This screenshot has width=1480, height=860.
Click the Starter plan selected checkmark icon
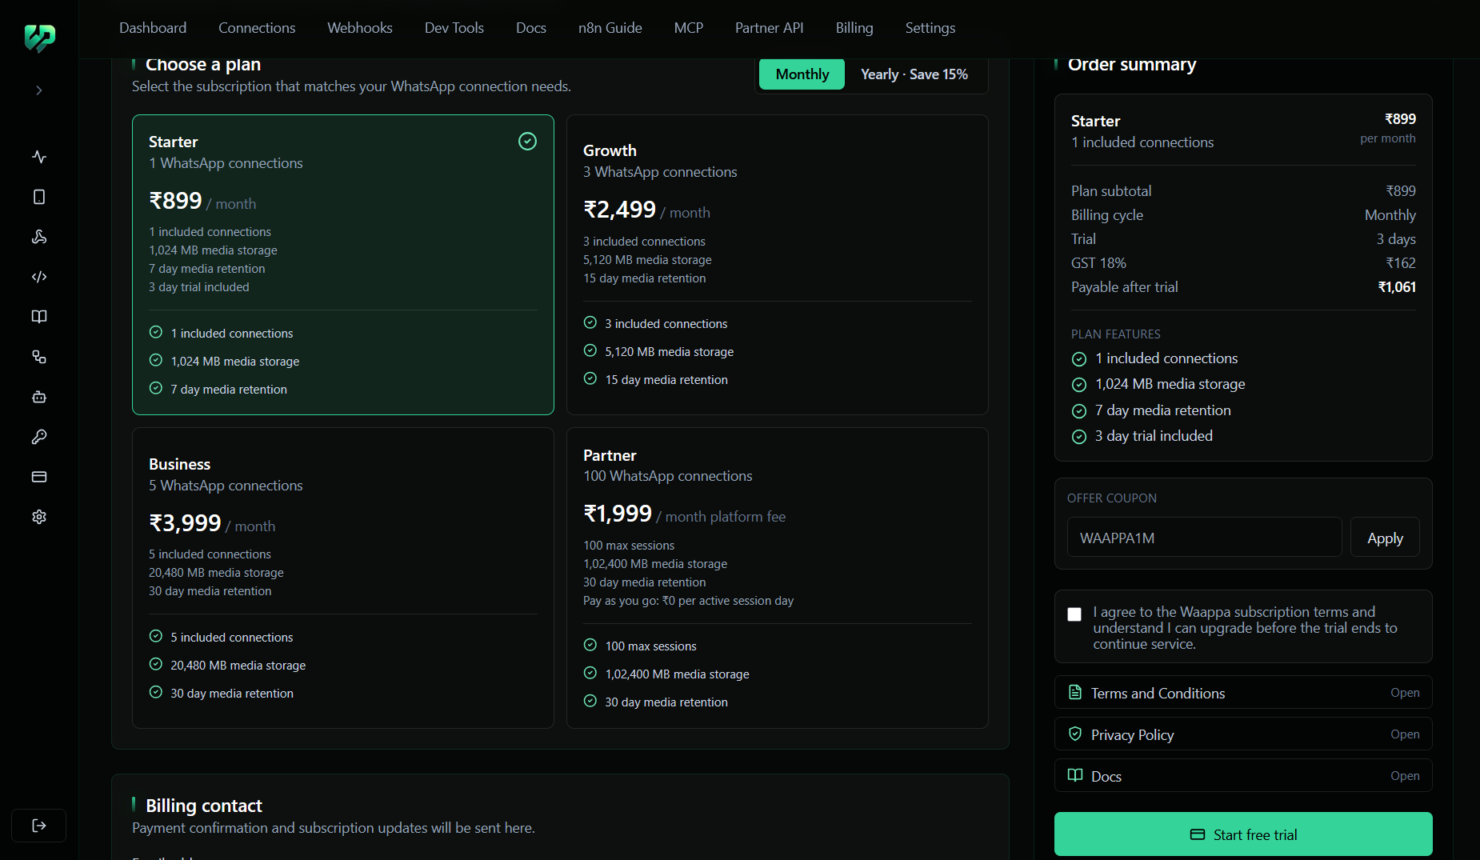[x=528, y=142]
